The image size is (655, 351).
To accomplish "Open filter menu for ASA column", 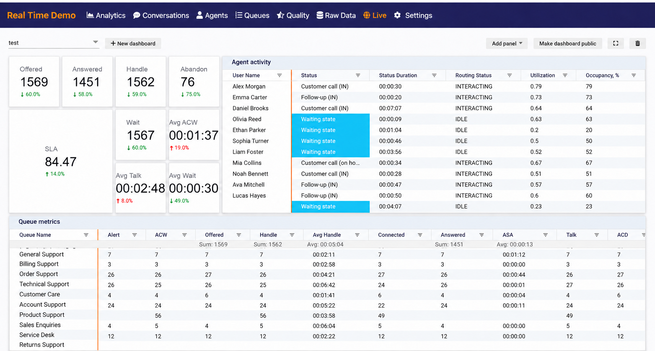I will click(x=546, y=235).
